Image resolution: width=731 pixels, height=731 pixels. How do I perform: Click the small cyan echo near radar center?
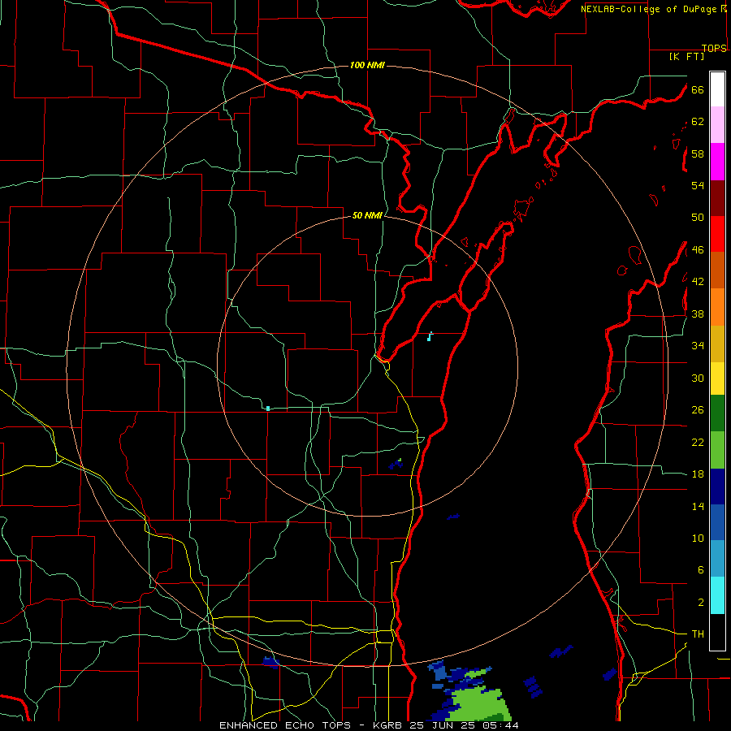tap(430, 336)
